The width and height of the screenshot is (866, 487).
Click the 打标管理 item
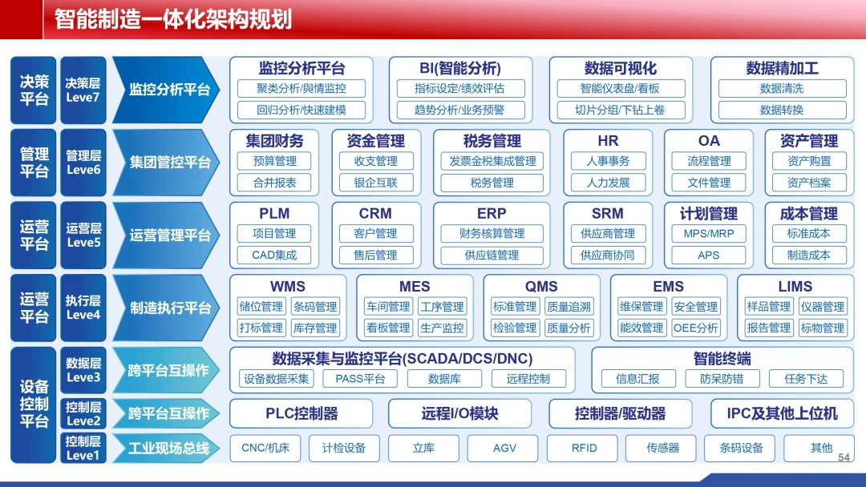tap(261, 328)
